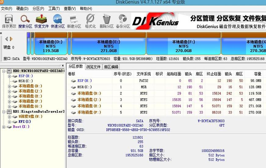The width and height of the screenshot is (266, 168).
Task: Collapse the HD0 disk tree node
Action: click(x=4, y=71)
